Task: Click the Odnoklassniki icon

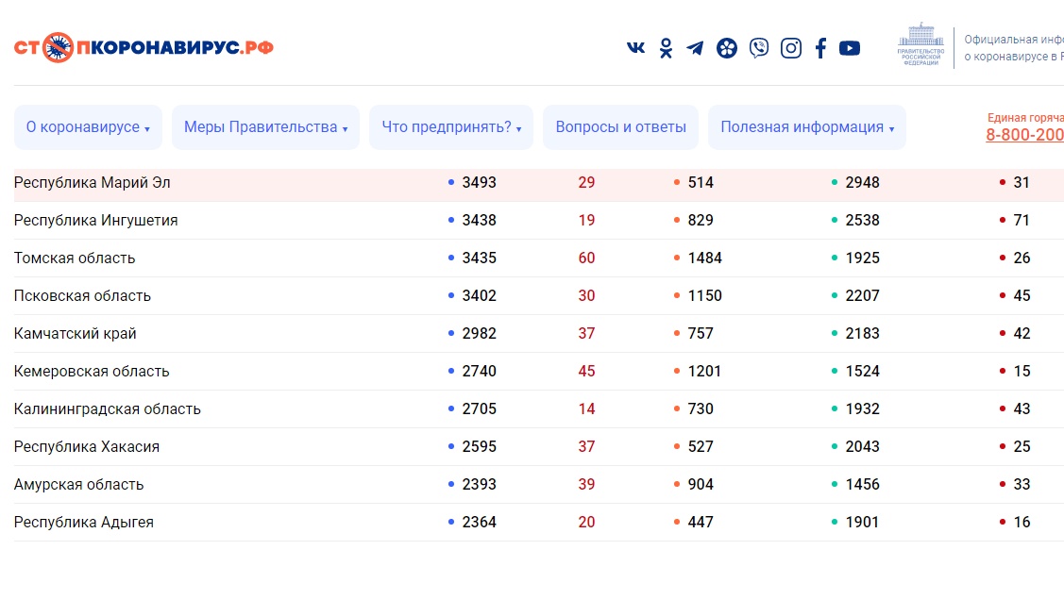Action: 666,48
